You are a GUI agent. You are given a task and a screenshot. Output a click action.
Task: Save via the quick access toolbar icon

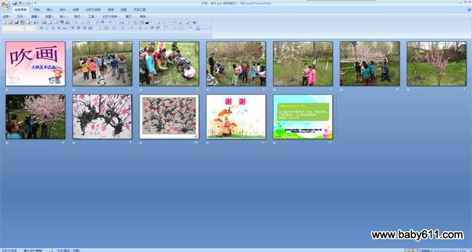click(x=15, y=3)
